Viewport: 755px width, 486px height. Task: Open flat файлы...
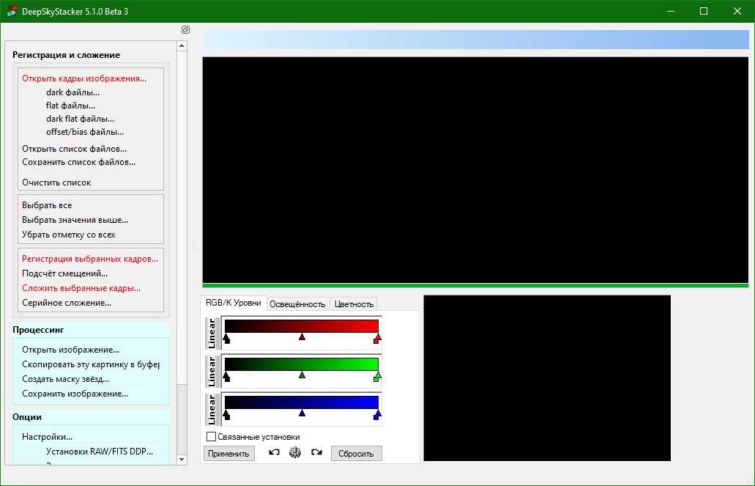tap(71, 105)
